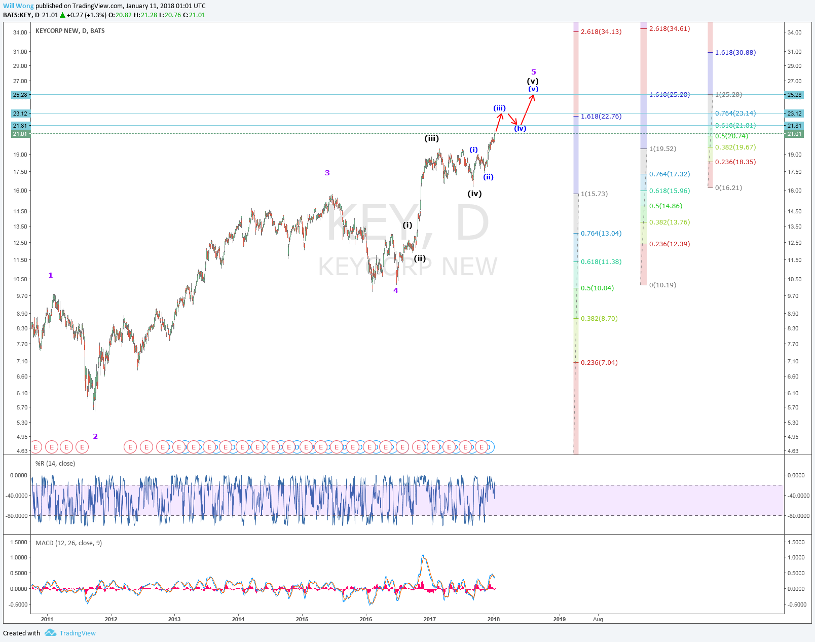The height and width of the screenshot is (642, 815).
Task: Click the 0.618(21.81) Fibonacci label
Action: 735,126
